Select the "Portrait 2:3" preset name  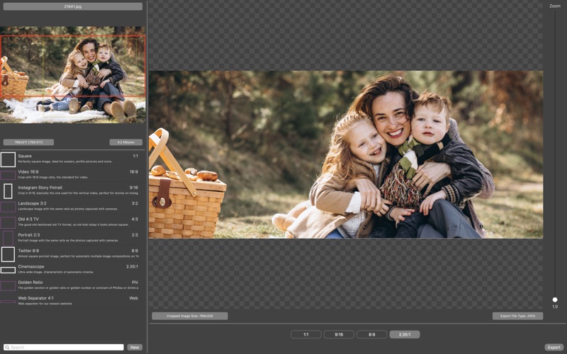(x=29, y=235)
